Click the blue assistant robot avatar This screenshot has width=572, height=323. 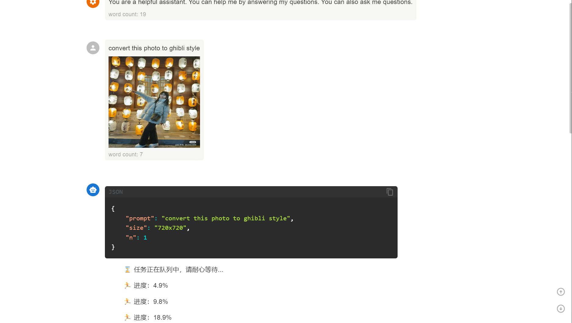point(93,190)
